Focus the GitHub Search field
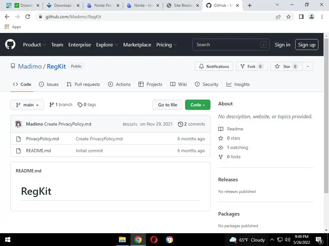329x246 pixels. pyautogui.click(x=231, y=45)
